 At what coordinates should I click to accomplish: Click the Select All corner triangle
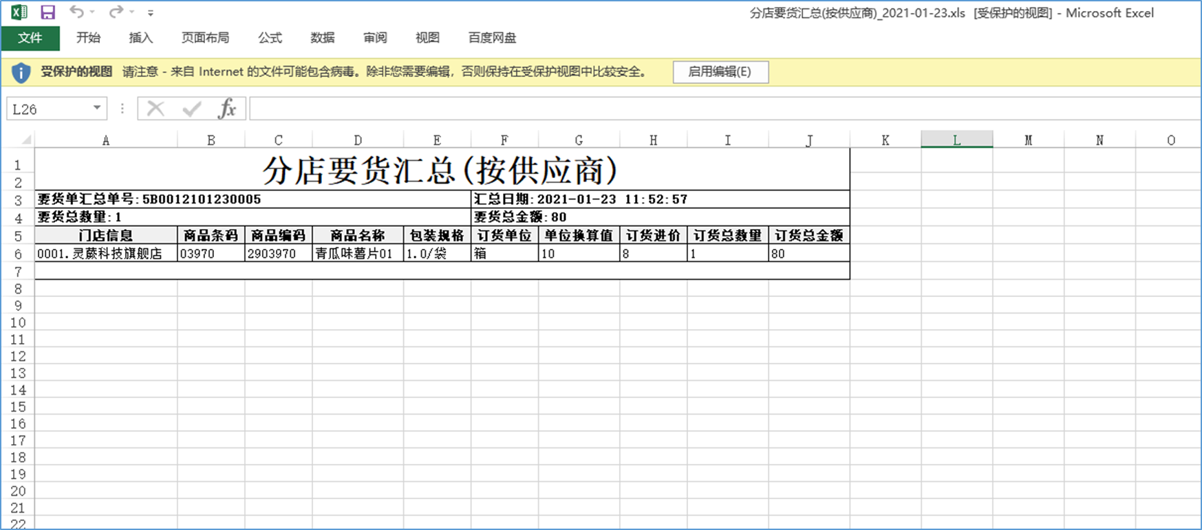click(x=25, y=140)
